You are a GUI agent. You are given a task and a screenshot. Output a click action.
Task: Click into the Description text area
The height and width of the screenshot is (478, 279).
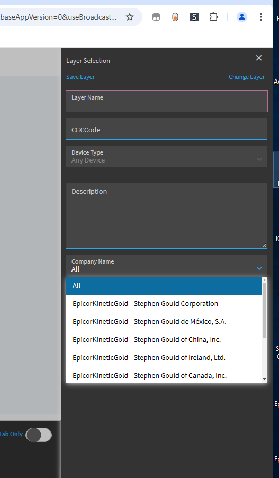167,215
